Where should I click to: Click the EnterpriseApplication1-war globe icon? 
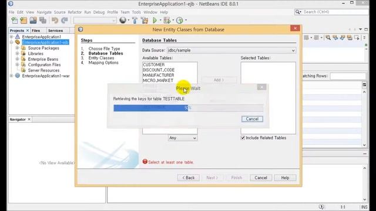18,76
